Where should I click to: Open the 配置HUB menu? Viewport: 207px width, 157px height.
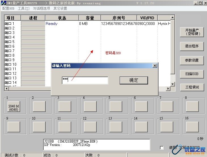pos(8,9)
